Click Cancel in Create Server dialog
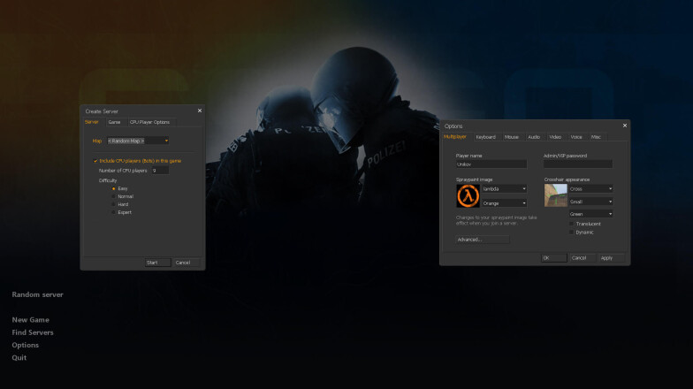This screenshot has width=693, height=389. coord(186,263)
